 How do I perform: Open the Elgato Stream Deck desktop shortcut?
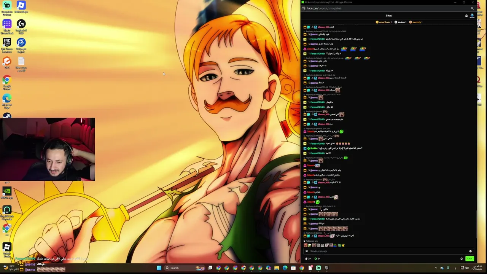[7, 27]
